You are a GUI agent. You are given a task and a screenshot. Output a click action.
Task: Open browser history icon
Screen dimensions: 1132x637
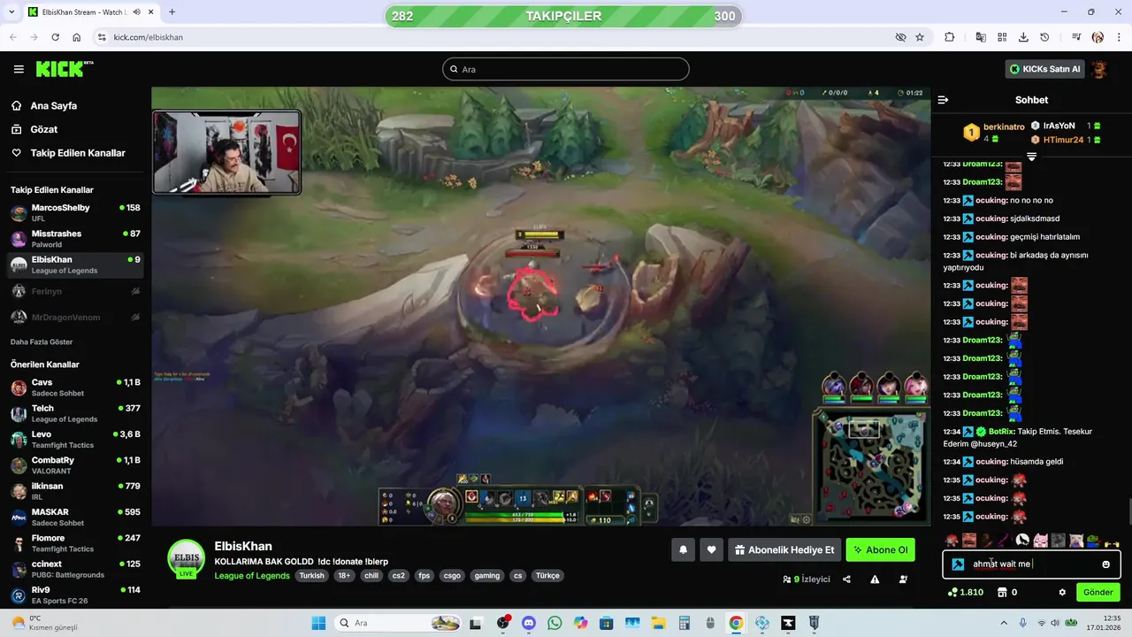click(1044, 37)
